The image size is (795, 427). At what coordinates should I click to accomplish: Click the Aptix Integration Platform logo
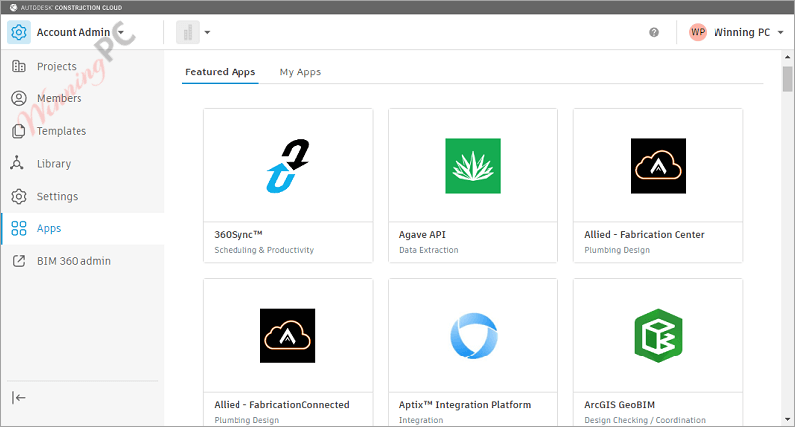[474, 336]
